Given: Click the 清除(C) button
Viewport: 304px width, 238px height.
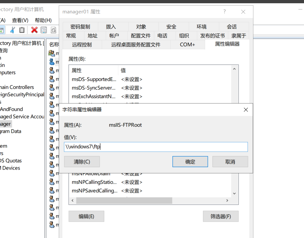Looking at the screenshot, I should [82, 162].
